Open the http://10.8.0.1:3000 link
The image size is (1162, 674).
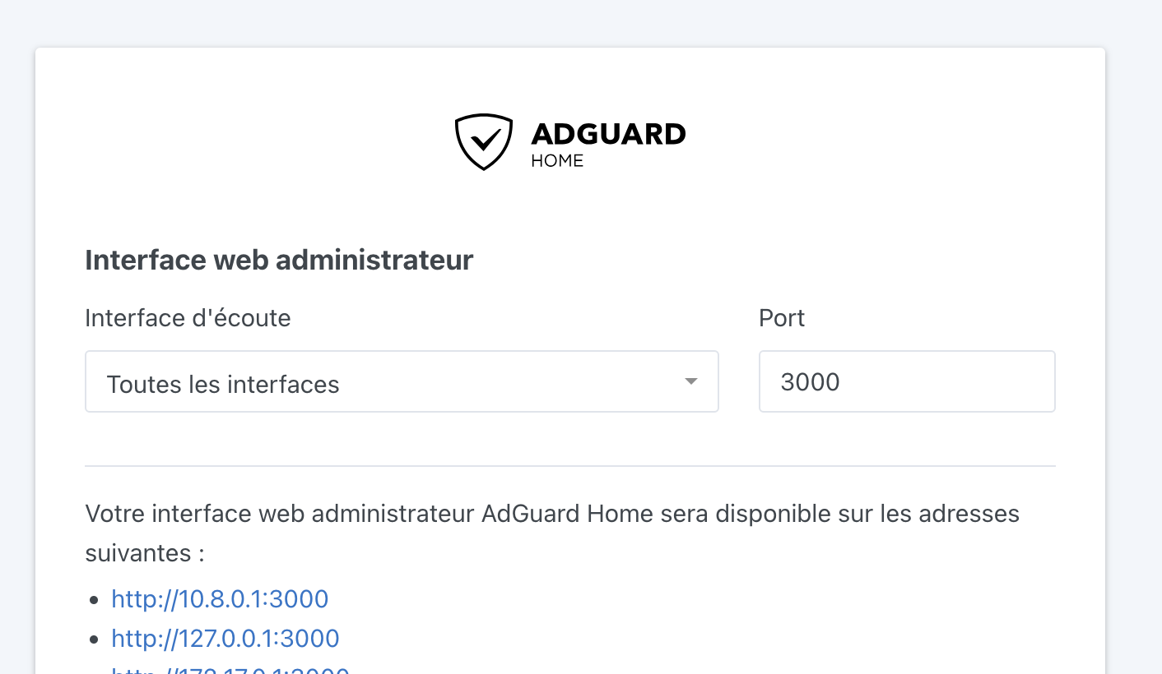click(x=221, y=598)
